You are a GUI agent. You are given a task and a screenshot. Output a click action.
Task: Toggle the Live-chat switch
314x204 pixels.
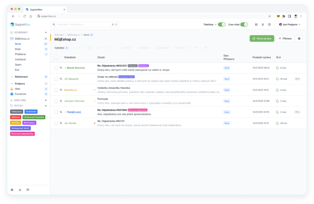[x=244, y=24]
